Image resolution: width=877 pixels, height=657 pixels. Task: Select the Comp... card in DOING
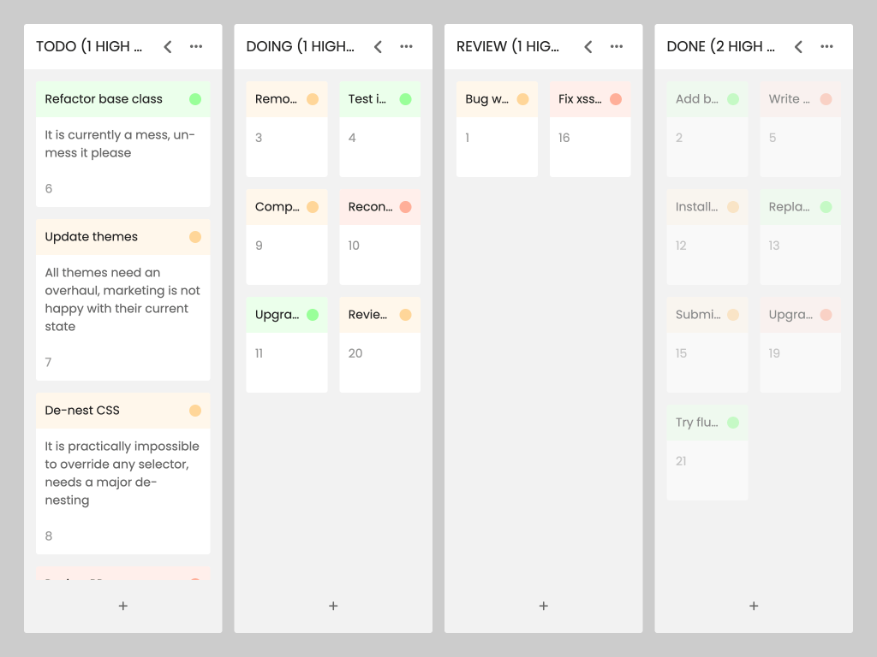coord(287,237)
